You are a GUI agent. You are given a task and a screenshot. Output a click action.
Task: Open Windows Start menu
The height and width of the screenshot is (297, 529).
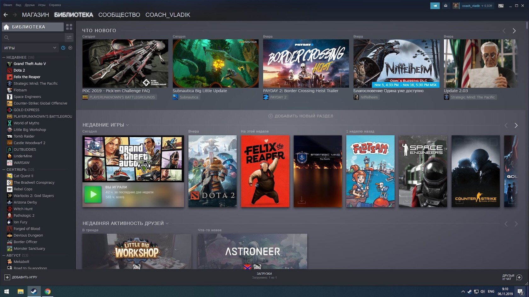tap(7, 291)
